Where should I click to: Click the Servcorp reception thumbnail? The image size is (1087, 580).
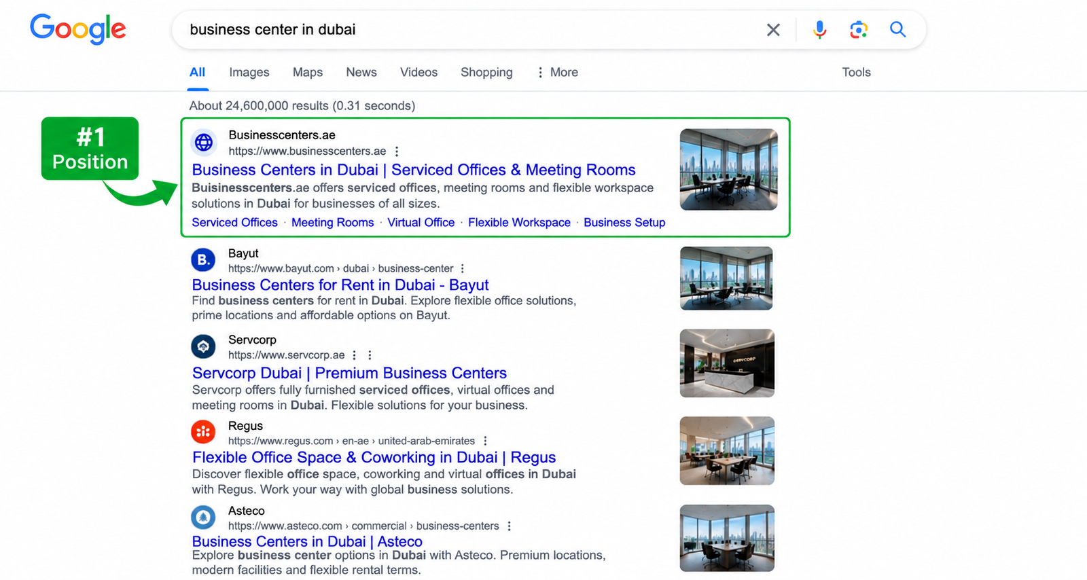(727, 363)
